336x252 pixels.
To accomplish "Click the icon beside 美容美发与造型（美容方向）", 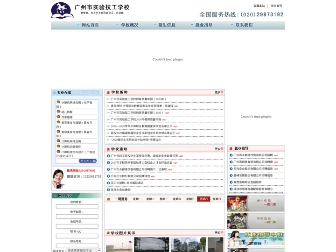I will [58, 132].
